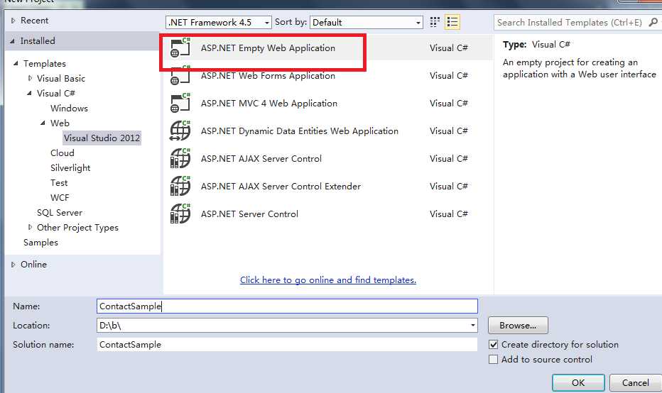Click the Browse... button
The image size is (662, 393).
coord(518,325)
